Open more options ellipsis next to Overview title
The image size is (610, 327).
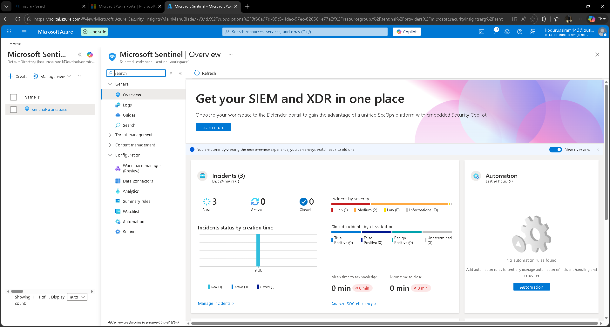point(231,54)
